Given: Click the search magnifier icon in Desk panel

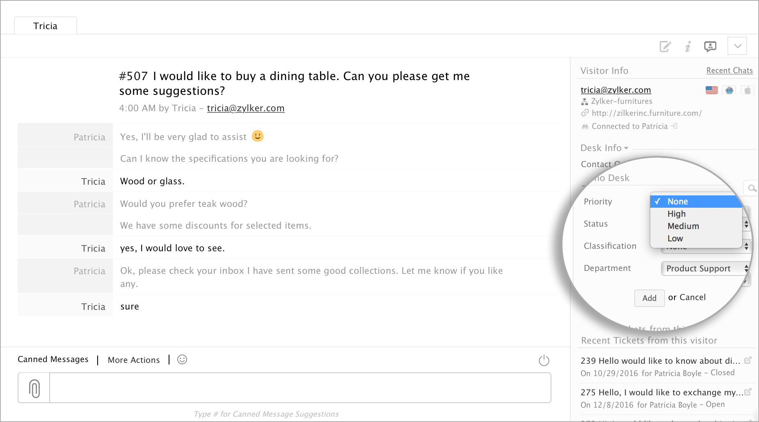Looking at the screenshot, I should [x=752, y=188].
